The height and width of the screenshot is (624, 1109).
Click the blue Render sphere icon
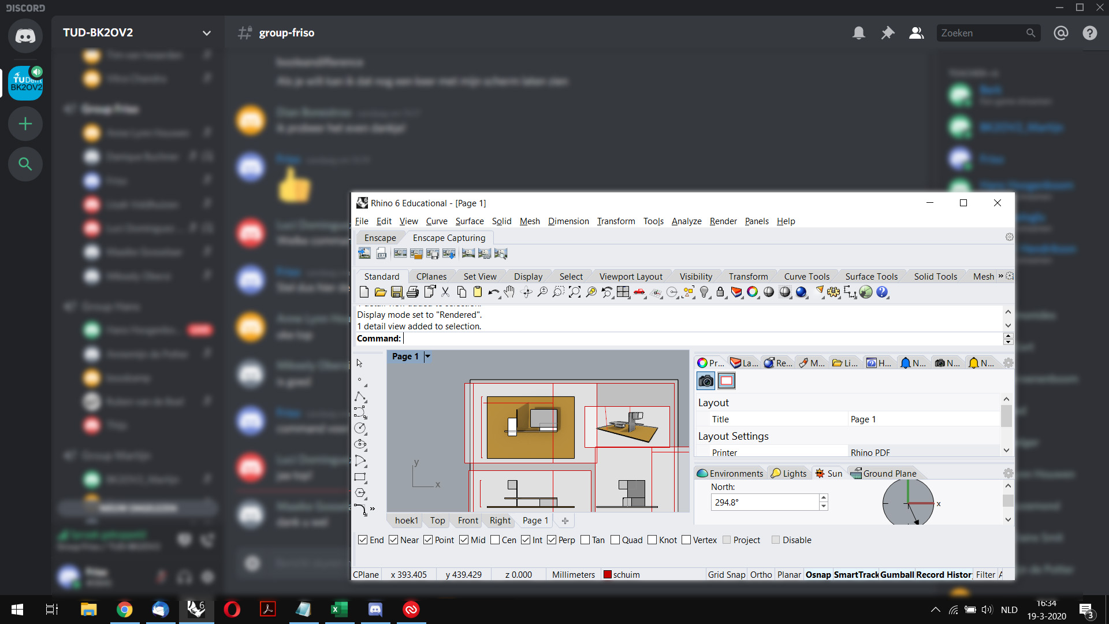tap(801, 292)
